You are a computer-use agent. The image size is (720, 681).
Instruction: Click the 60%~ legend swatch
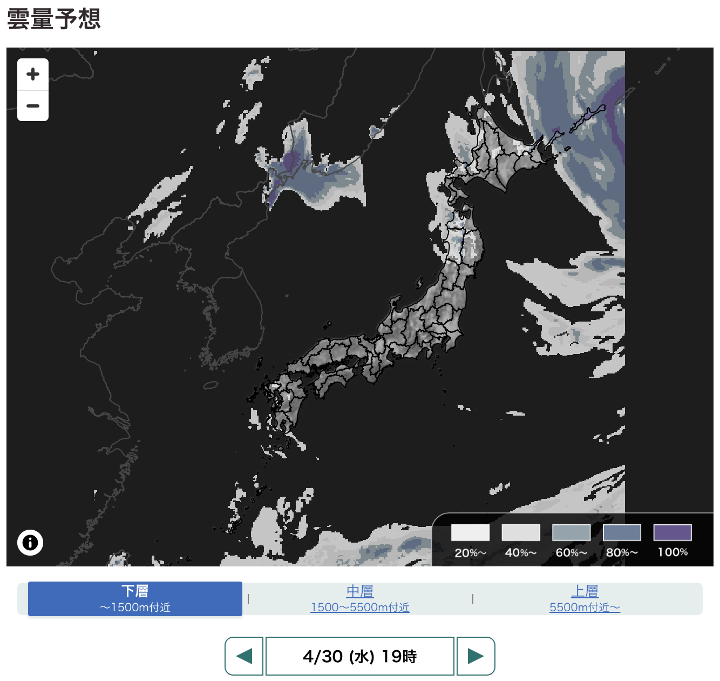572,532
